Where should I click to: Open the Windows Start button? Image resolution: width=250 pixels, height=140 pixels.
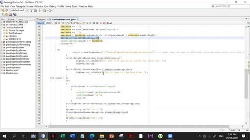pyautogui.click(x=5, y=136)
